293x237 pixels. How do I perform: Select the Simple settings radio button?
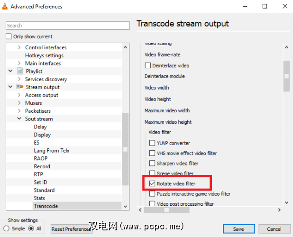6,228
